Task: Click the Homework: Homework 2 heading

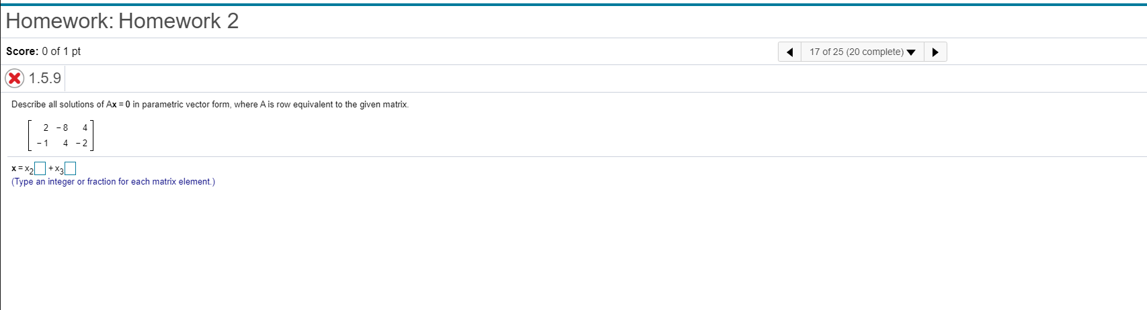Action: (x=122, y=21)
